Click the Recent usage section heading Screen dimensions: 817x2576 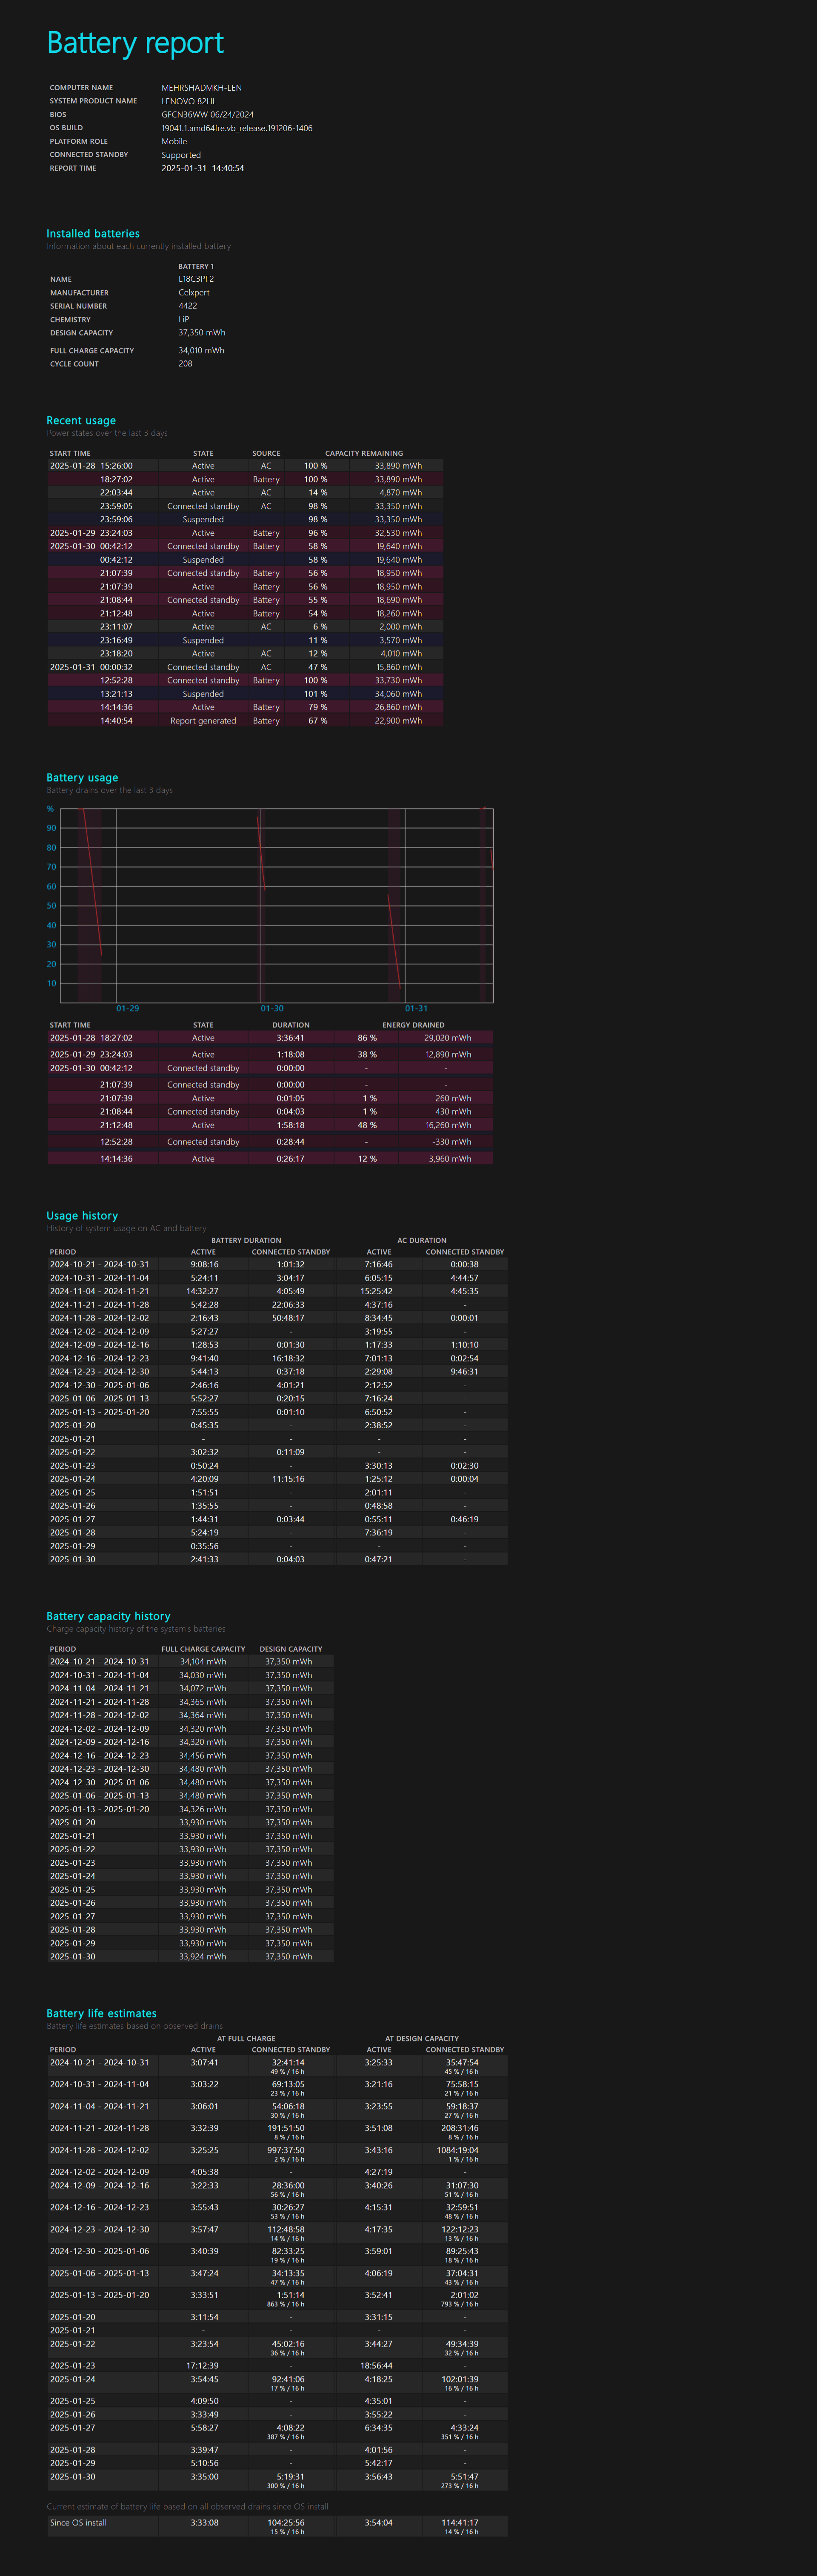click(81, 420)
